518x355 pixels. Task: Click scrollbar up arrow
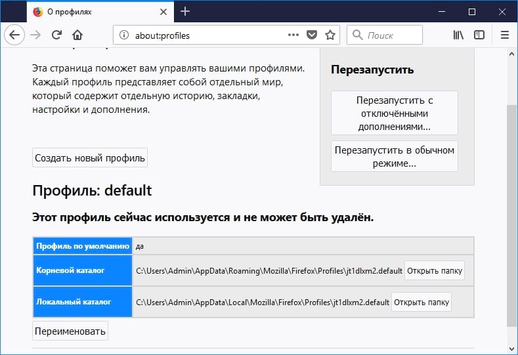[x=511, y=54]
